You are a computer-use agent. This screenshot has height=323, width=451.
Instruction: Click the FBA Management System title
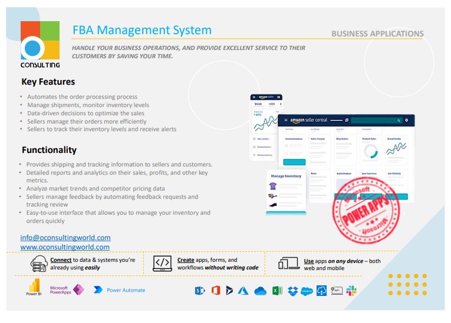(142, 30)
